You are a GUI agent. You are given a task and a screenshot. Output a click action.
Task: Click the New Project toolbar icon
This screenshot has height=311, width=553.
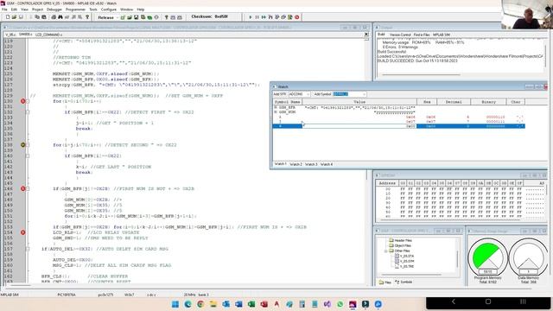(123, 17)
